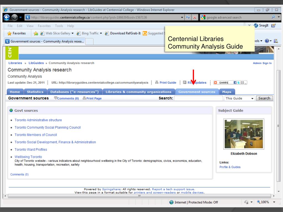Open the Tools menu
The image size is (283, 212).
(59, 26)
